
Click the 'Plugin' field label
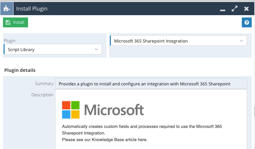coord(10,41)
